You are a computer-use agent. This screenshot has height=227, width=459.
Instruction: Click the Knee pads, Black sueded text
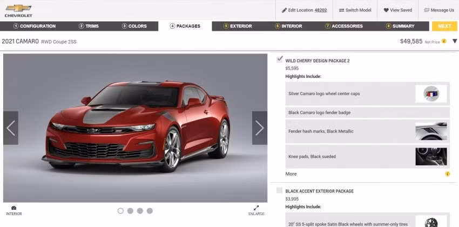pos(312,156)
